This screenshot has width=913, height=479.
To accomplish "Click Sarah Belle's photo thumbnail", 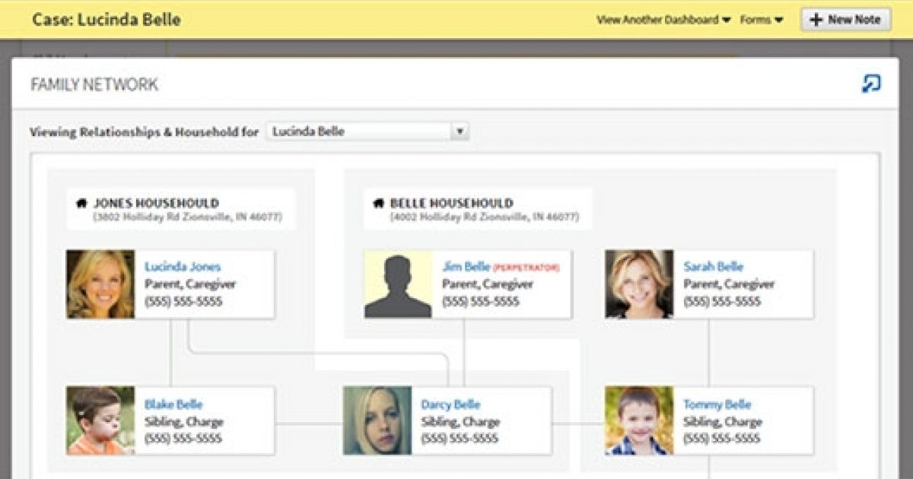I will point(639,284).
